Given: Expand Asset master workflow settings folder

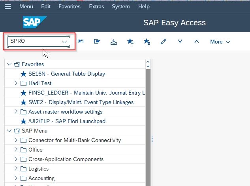Looking at the screenshot, I should (x=16, y=111).
